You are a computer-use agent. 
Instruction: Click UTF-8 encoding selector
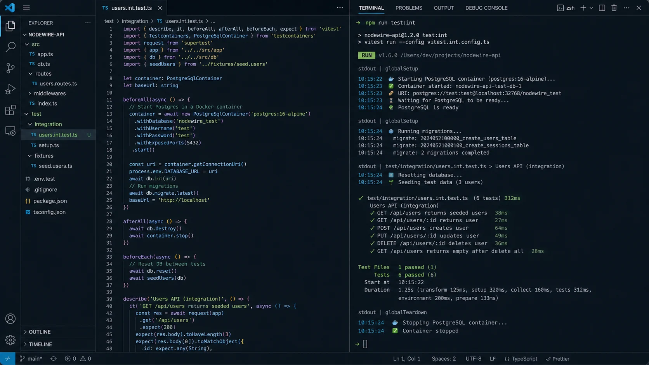pos(473,359)
